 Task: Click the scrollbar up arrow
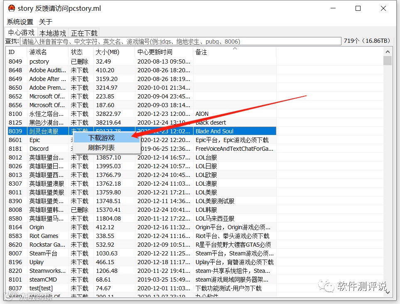pos(388,52)
